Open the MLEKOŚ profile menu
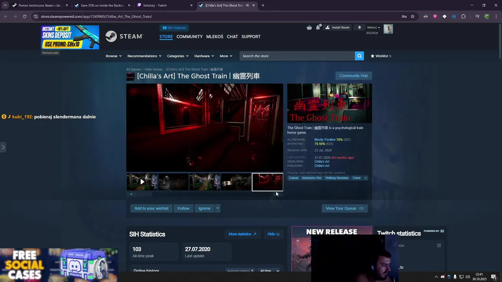This screenshot has height=282, width=502. point(215,36)
